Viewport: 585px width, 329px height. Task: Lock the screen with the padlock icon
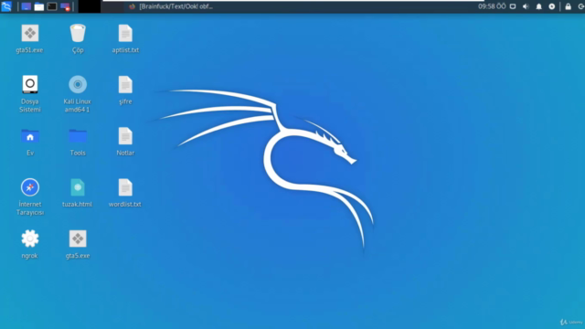[568, 6]
